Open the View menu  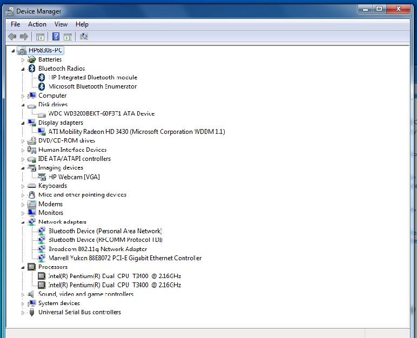pos(61,24)
